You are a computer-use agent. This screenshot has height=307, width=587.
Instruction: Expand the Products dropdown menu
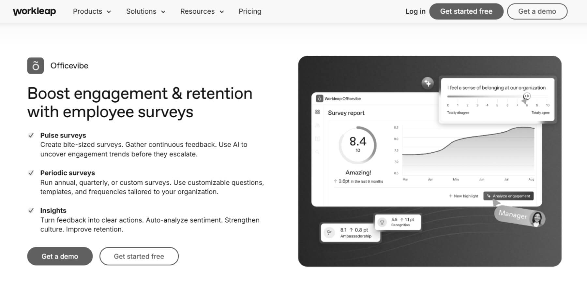coord(92,11)
